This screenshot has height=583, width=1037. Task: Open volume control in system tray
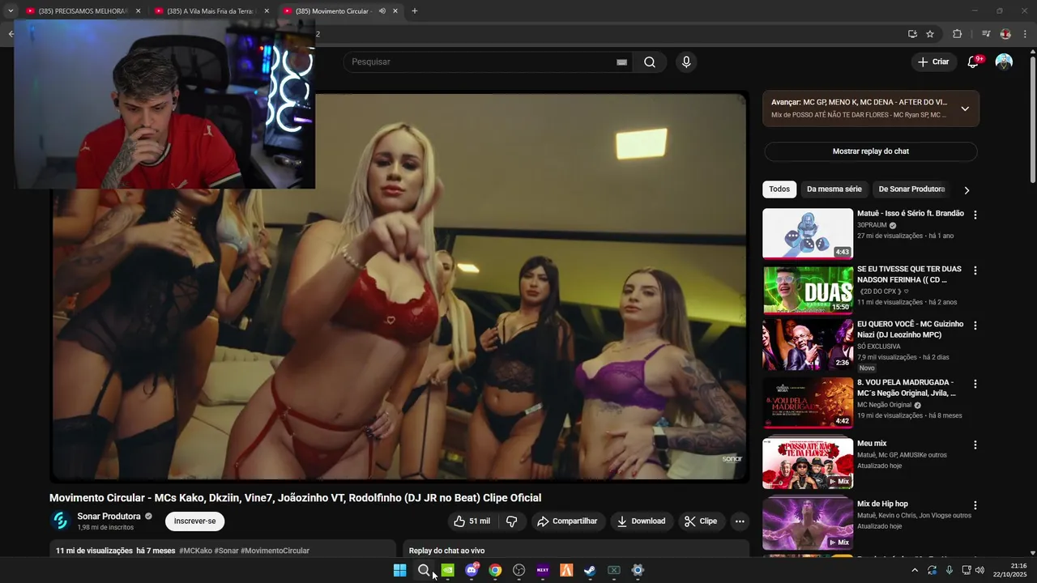[980, 570]
